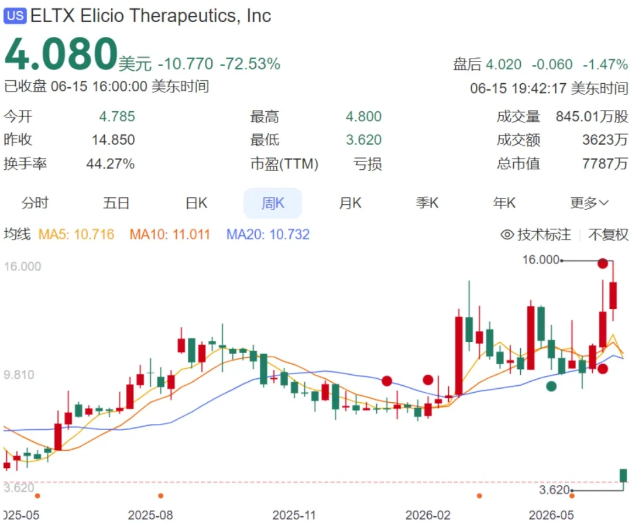Viewport: 632px width, 524px height.
Task: Select the 五日 chart tab
Action: pos(116,203)
